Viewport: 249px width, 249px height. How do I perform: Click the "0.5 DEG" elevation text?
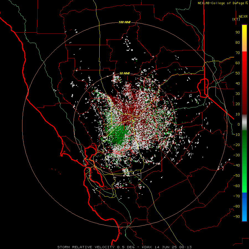(126, 247)
